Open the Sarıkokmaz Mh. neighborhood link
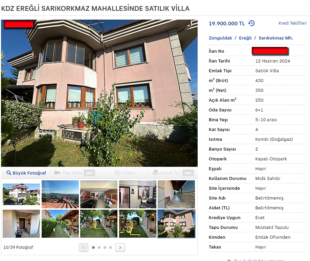 click(x=275, y=38)
